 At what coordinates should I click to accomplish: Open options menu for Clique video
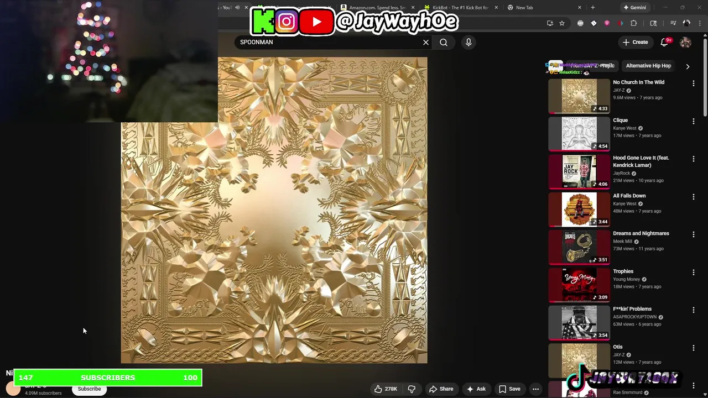coord(694,121)
